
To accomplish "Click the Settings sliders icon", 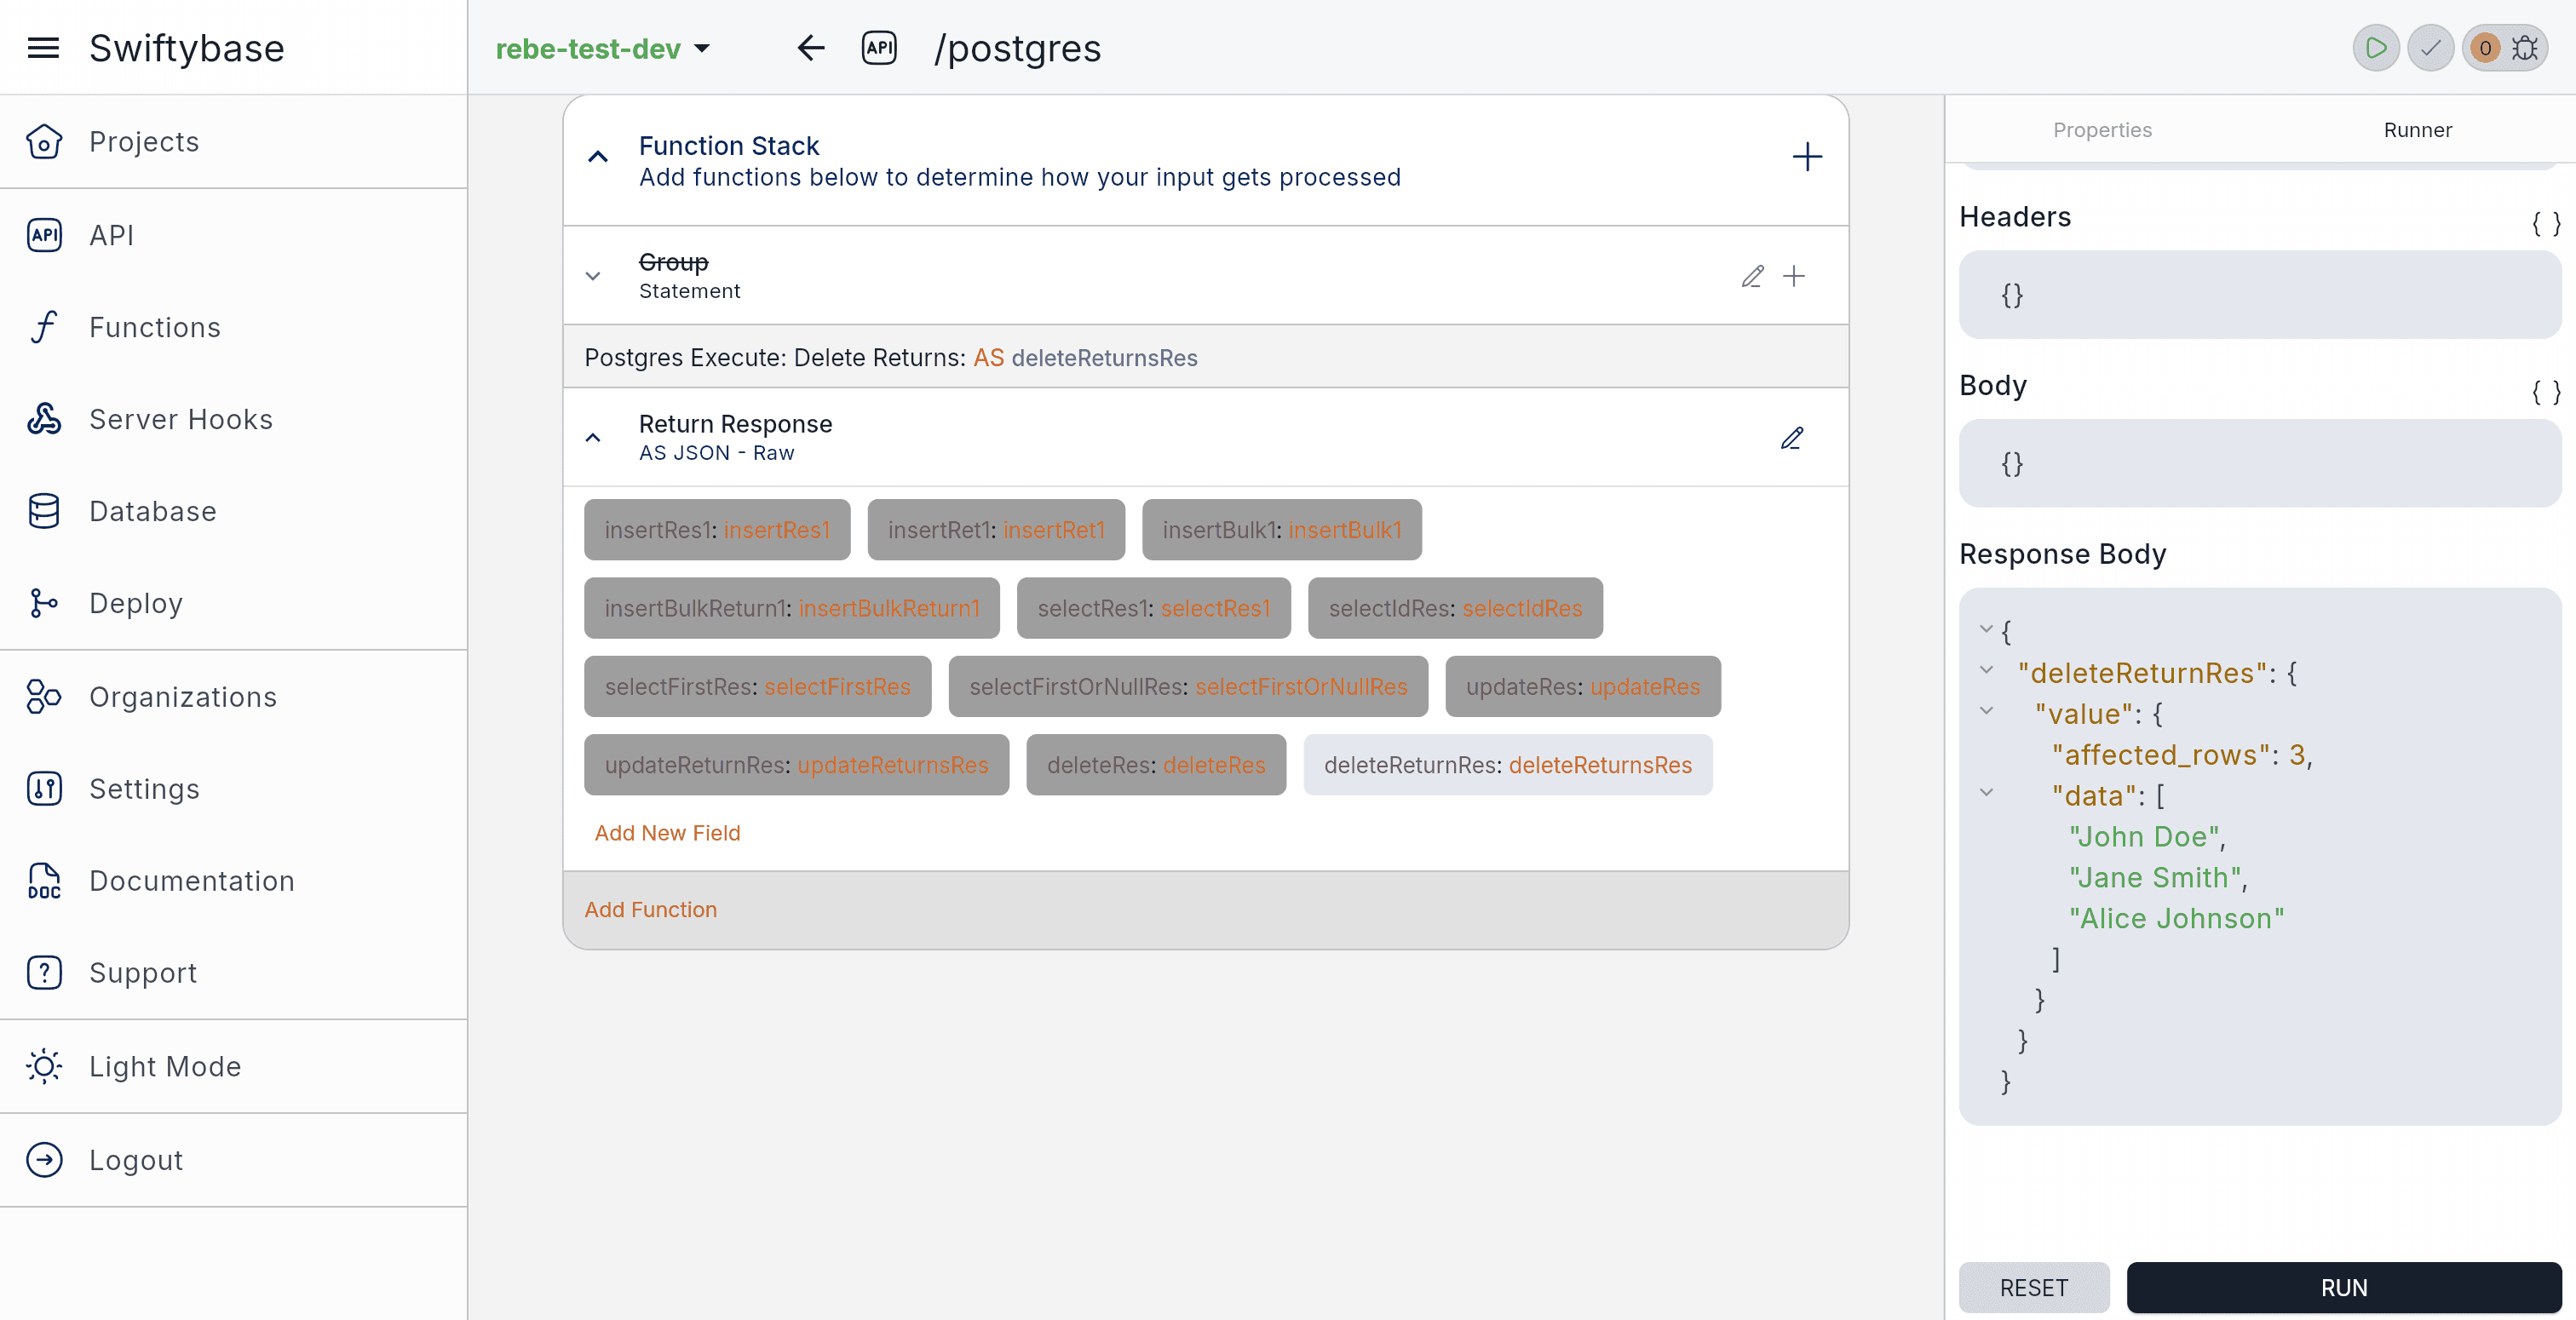I will (x=44, y=789).
